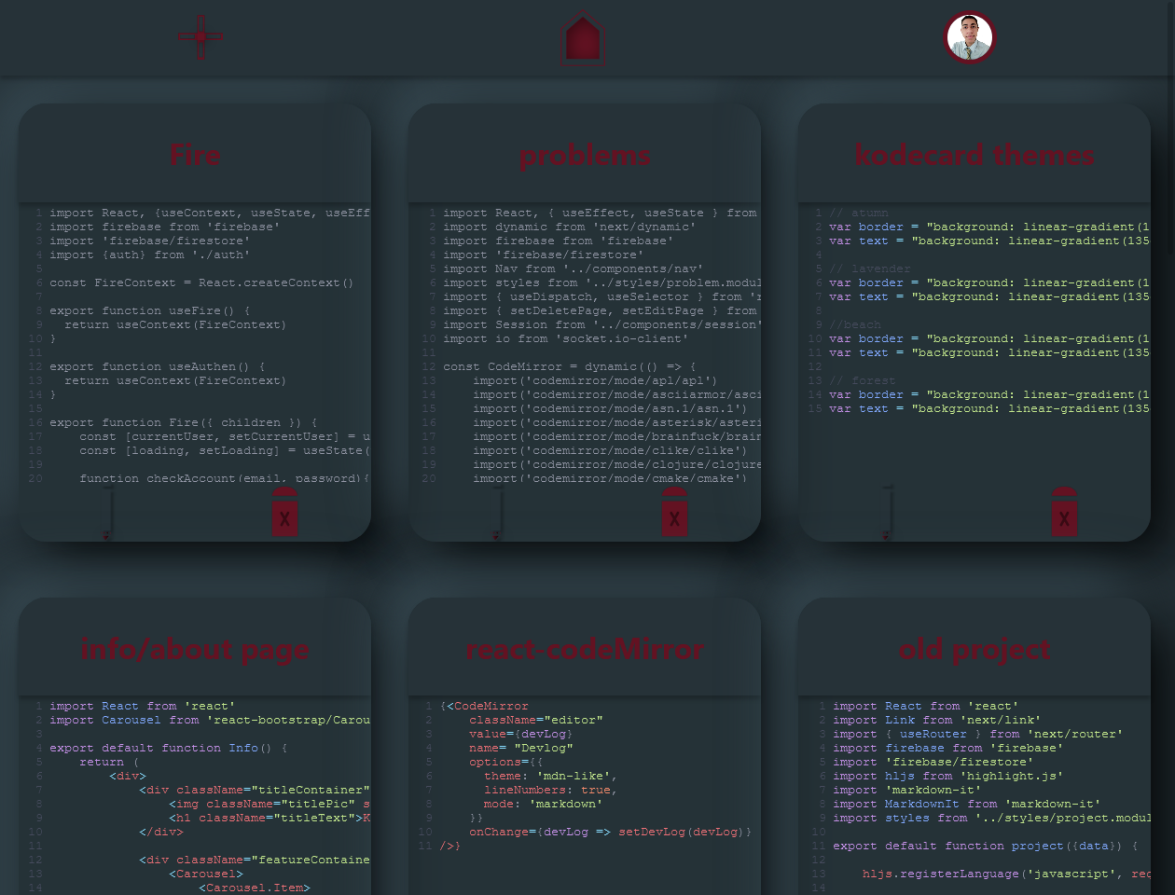
Task: Select "import hljs from 'highlight.js'" line
Action: coord(948,776)
